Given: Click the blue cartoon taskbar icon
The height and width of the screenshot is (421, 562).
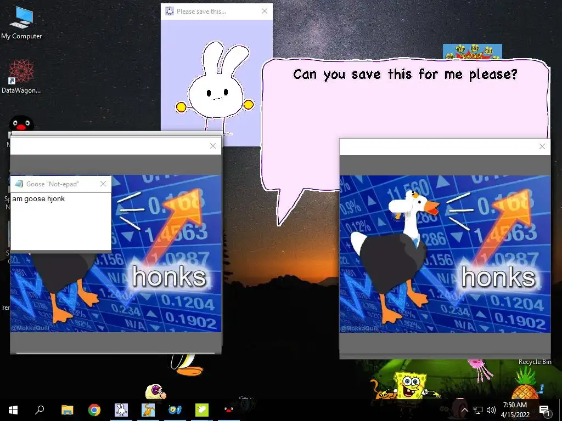Looking at the screenshot, I should 175,410.
